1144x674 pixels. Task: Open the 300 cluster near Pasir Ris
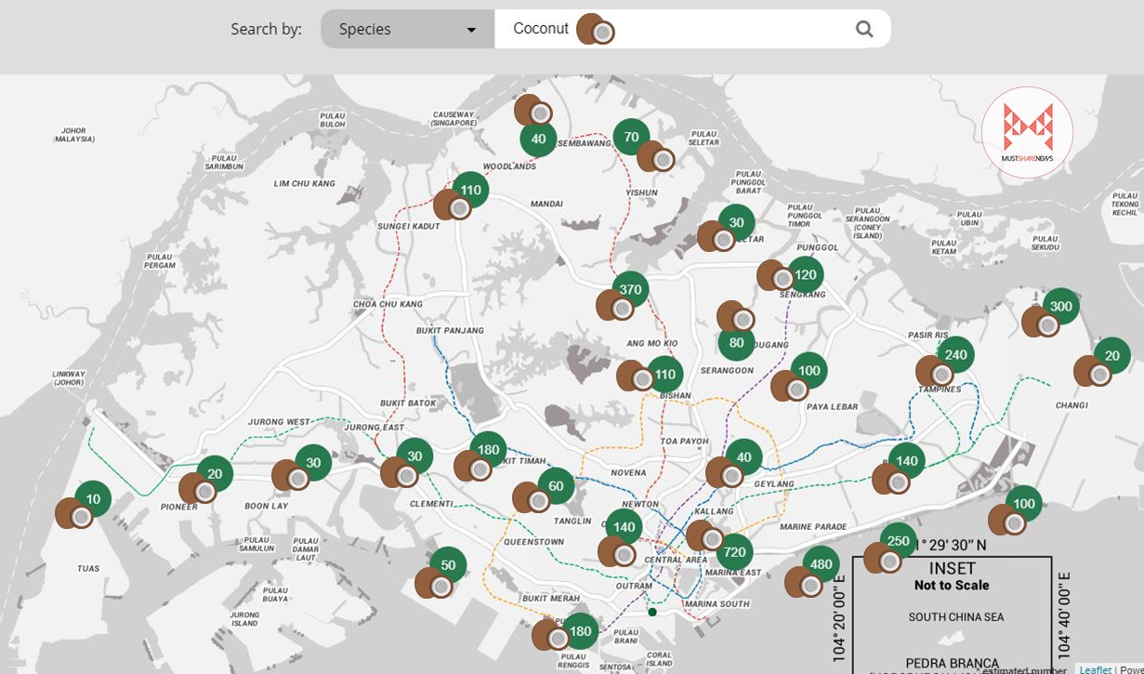[1060, 306]
